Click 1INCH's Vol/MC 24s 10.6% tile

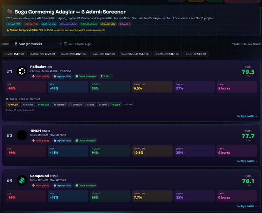152,151
